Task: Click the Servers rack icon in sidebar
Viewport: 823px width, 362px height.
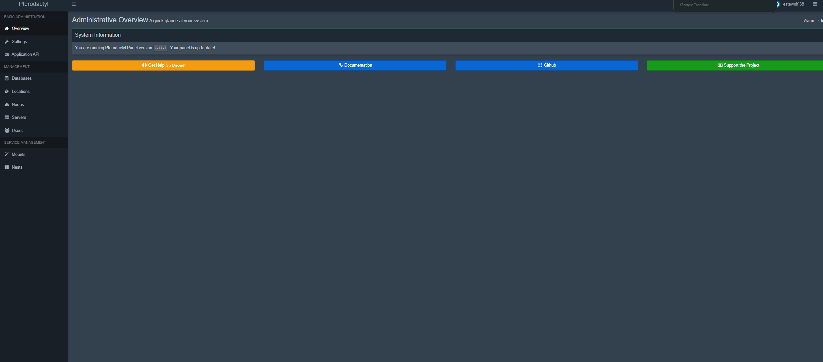Action: (x=7, y=117)
